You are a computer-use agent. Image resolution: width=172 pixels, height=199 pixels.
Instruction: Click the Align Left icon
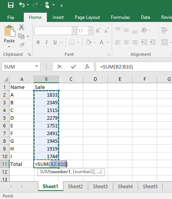coord(118,42)
